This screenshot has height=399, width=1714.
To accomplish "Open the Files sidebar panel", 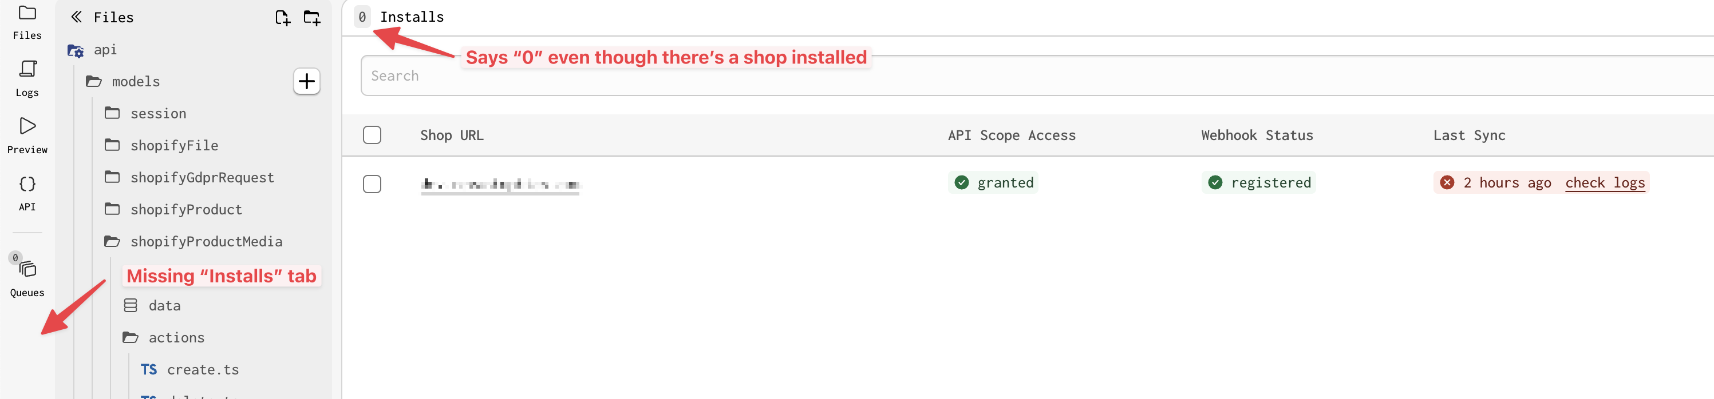I will pyautogui.click(x=27, y=21).
